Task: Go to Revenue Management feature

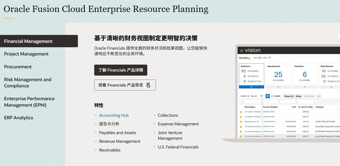Action: point(120,141)
